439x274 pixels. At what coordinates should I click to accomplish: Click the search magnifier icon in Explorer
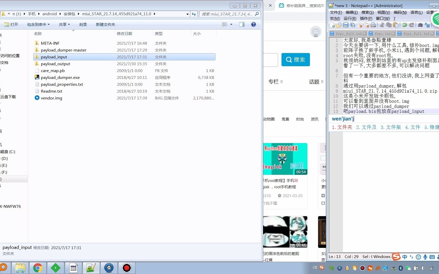point(257,14)
